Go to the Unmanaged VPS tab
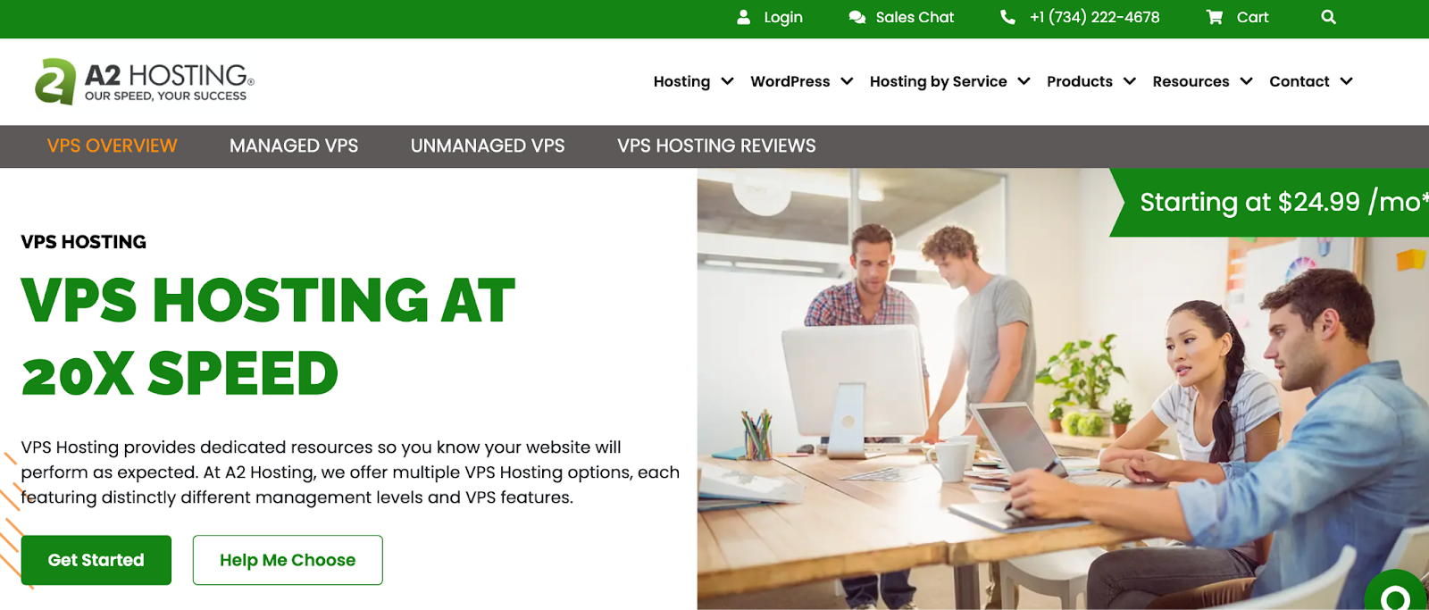This screenshot has width=1429, height=610. click(488, 146)
